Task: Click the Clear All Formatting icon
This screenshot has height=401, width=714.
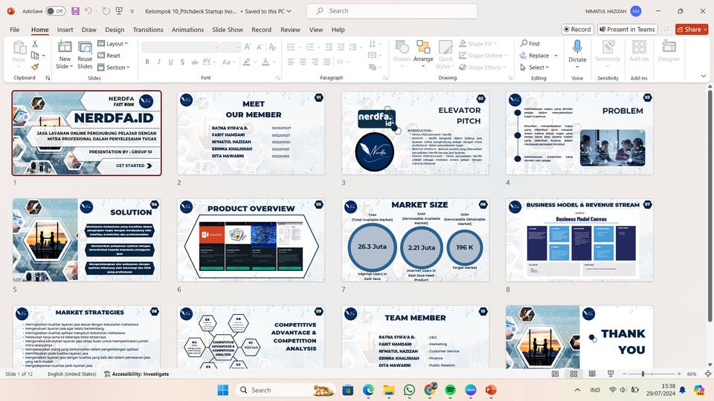Action: pyautogui.click(x=272, y=47)
